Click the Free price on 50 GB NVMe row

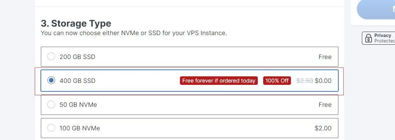325,105
